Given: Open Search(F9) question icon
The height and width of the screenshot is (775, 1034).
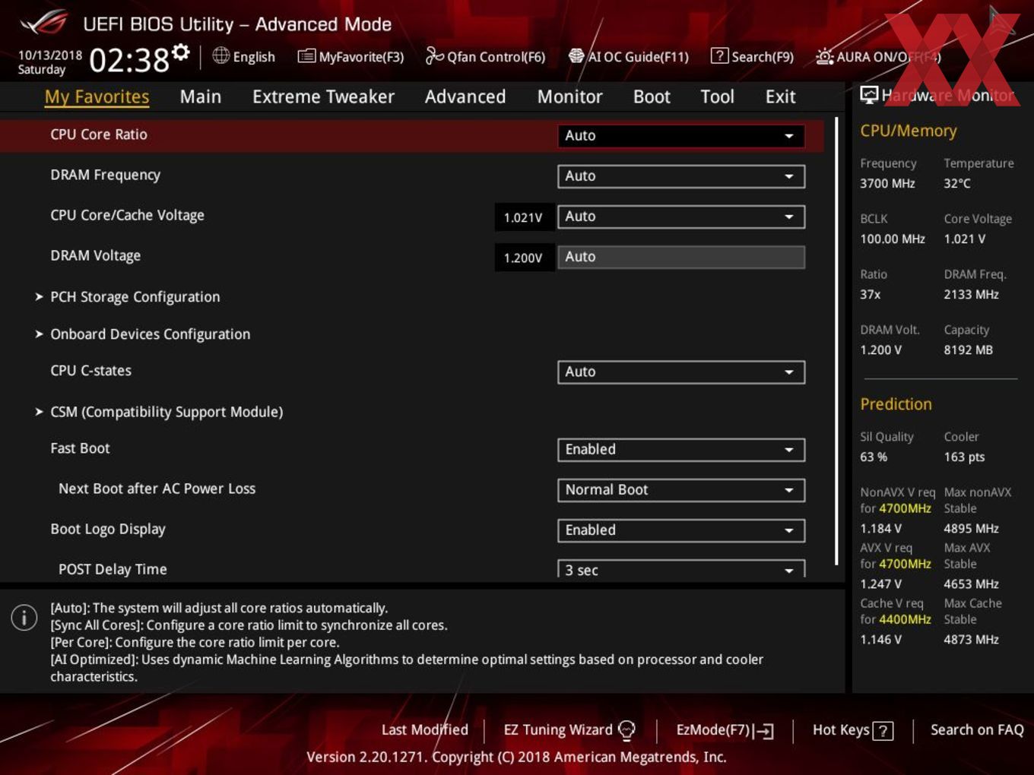Looking at the screenshot, I should 718,55.
